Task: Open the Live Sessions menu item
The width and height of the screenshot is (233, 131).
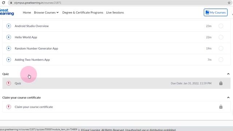Action: (115, 12)
